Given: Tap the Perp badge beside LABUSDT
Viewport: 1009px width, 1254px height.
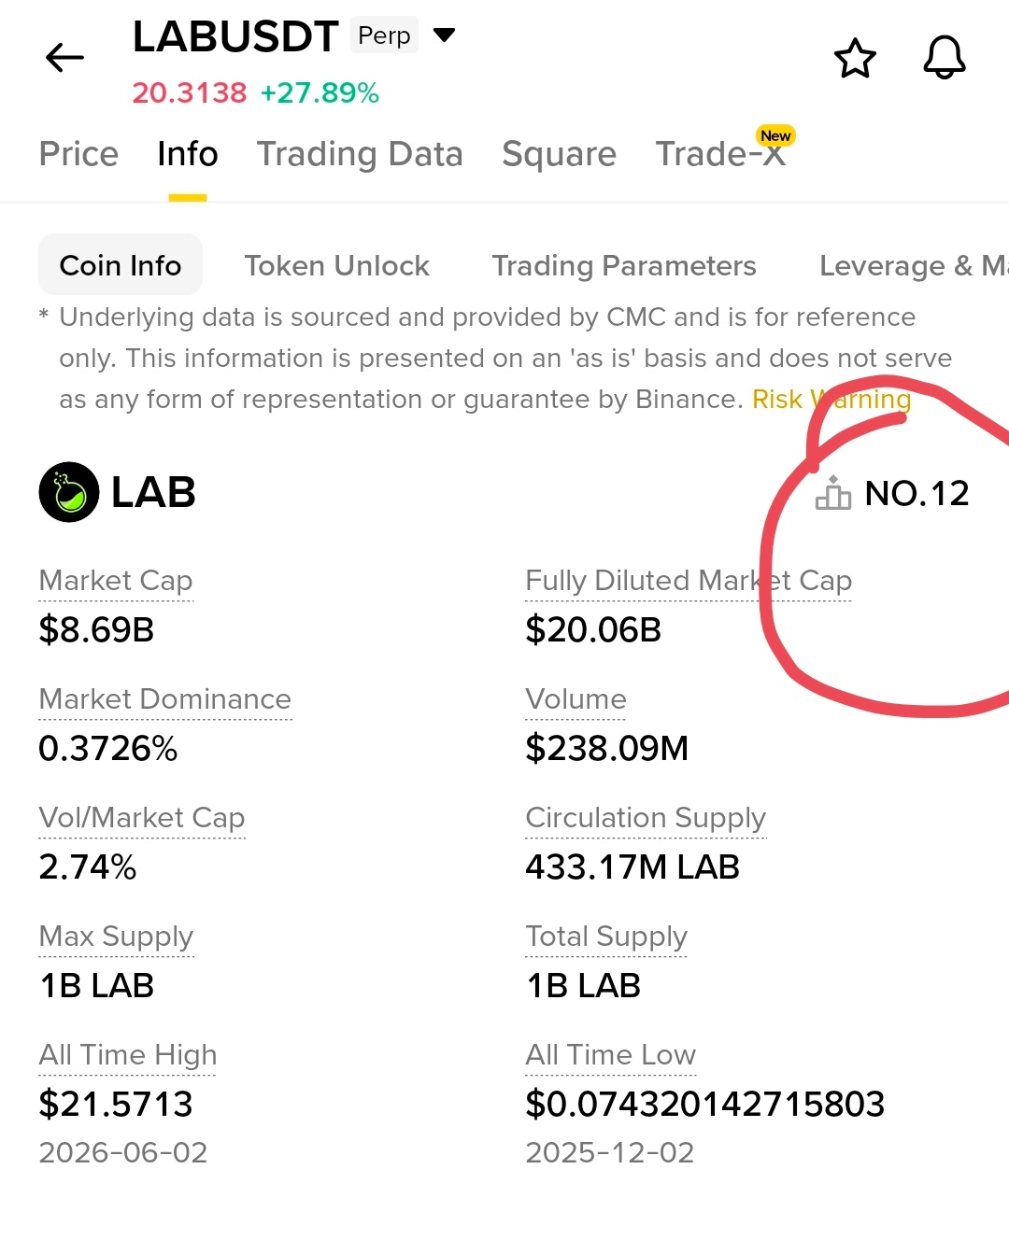Looking at the screenshot, I should coord(384,35).
